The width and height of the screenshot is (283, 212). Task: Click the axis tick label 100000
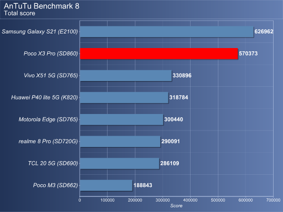(x=107, y=200)
